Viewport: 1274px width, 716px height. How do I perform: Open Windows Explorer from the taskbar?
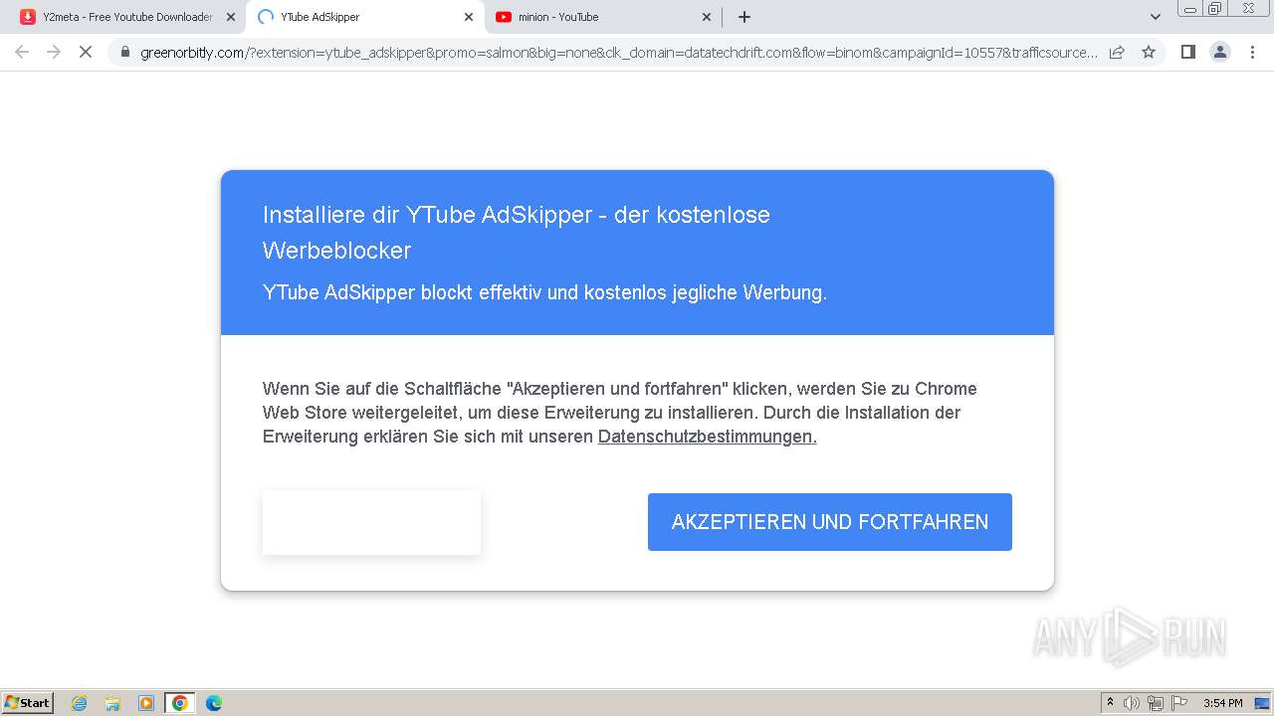[x=112, y=703]
